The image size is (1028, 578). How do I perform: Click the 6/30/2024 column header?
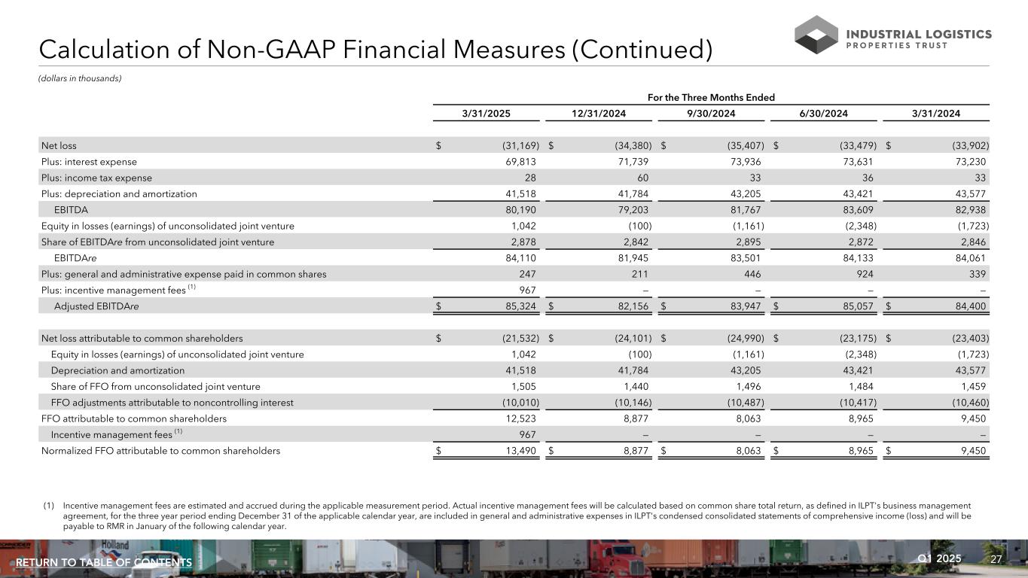pos(822,114)
